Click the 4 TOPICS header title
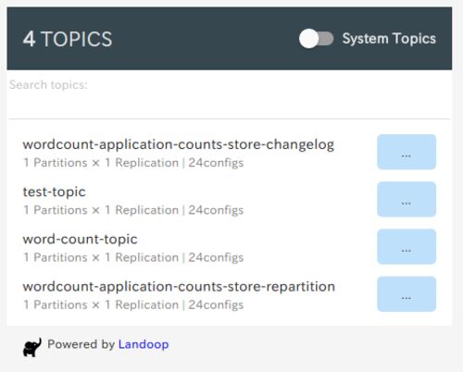Image resolution: width=463 pixels, height=372 pixels. click(68, 39)
